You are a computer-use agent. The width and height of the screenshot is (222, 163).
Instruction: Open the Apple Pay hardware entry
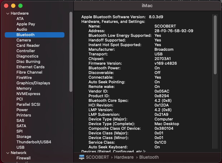pos(26,24)
